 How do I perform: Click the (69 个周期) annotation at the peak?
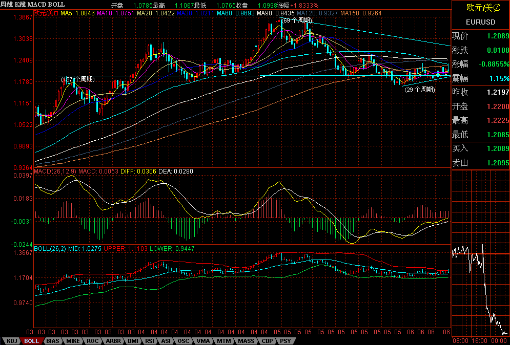[296, 20]
